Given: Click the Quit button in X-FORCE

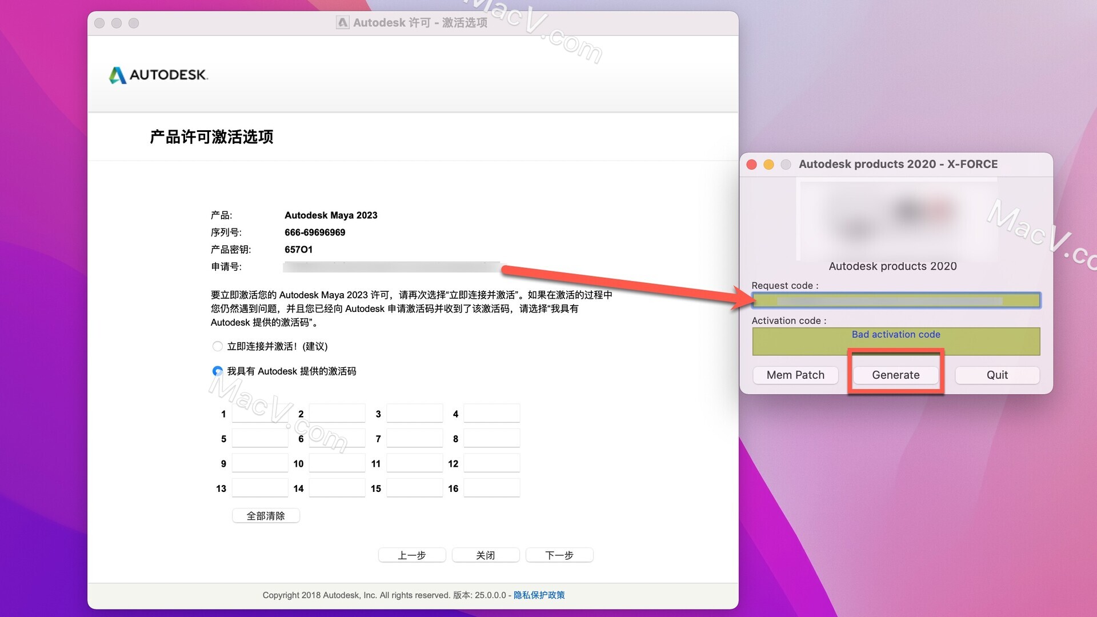Looking at the screenshot, I should [x=997, y=375].
